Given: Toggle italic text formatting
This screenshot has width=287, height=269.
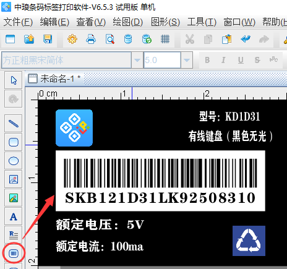Looking at the screenshot, I should tap(223, 60).
